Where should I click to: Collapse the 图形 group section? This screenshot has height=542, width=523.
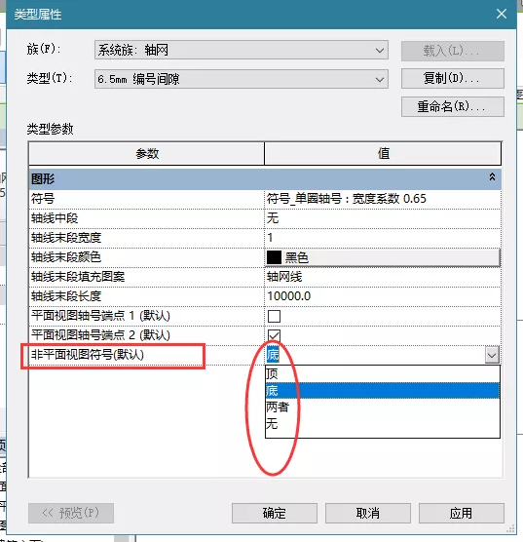coord(492,177)
